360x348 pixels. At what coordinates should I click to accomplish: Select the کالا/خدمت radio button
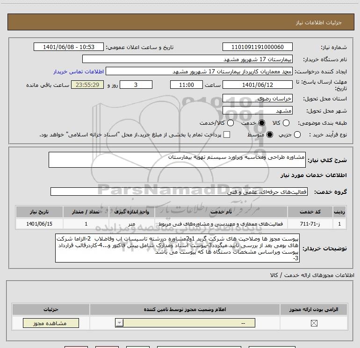(x=230, y=123)
